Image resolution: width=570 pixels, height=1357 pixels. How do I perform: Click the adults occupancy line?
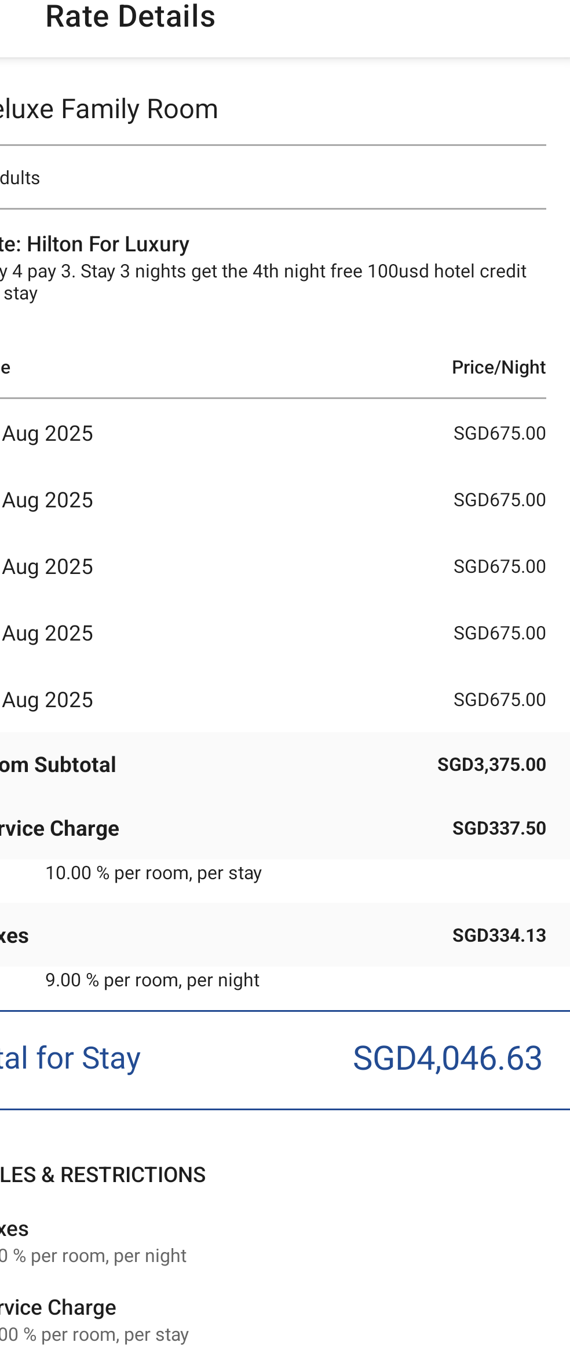[20, 178]
